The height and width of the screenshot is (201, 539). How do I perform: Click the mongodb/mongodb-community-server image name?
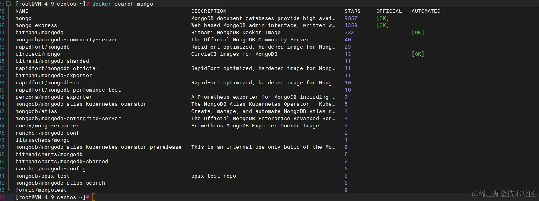pyautogui.click(x=67, y=39)
